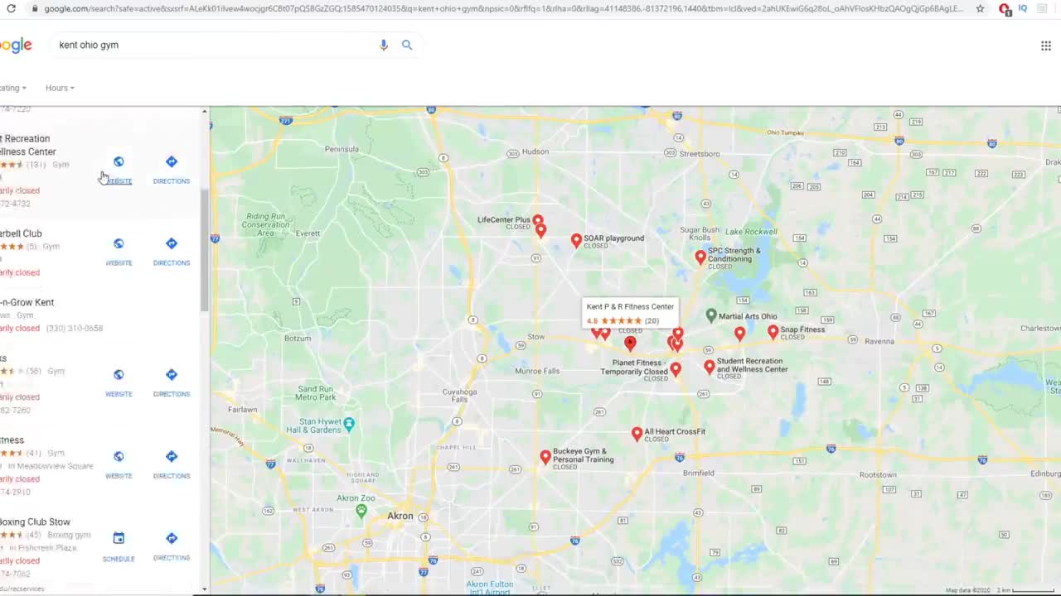Viewport: 1061px width, 596px height.
Task: Open Schedule icon for Boxing Club Stow
Action: pos(119,538)
